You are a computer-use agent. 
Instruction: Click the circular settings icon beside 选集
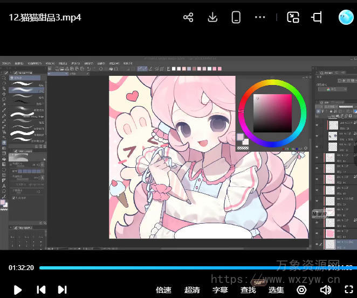click(301, 290)
